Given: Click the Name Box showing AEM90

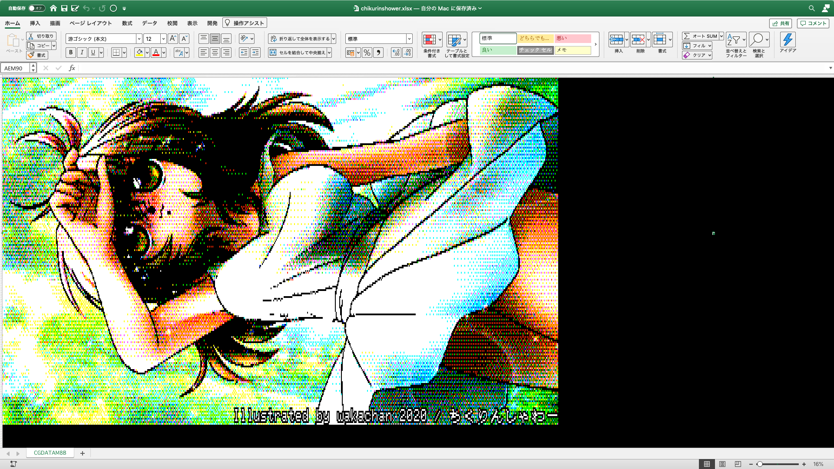Looking at the screenshot, I should (x=16, y=68).
